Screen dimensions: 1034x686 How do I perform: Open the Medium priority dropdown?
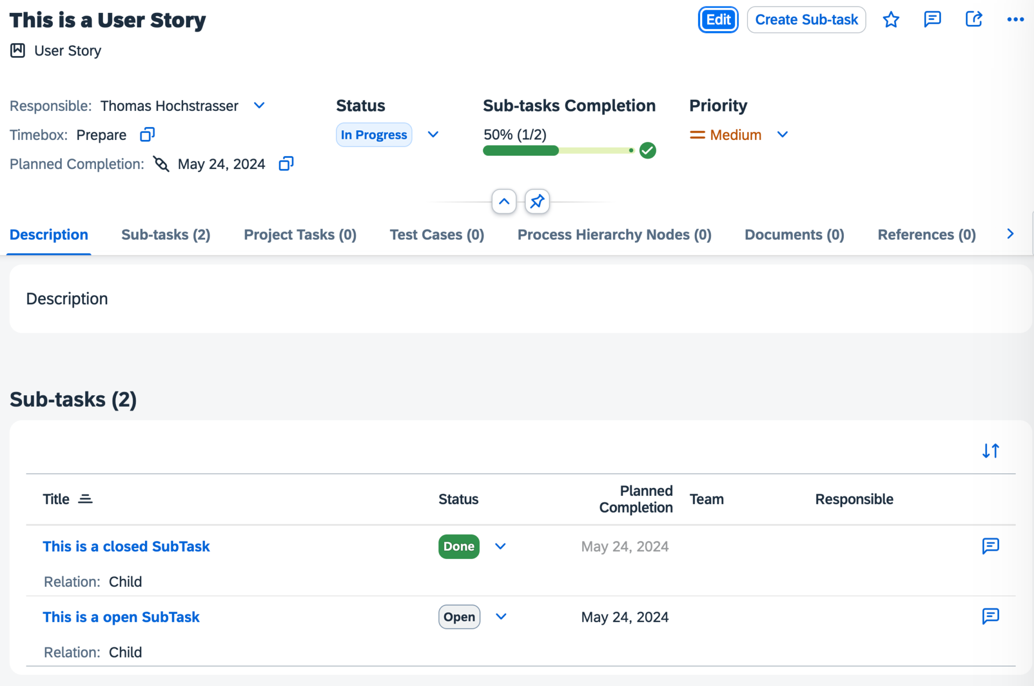click(783, 135)
